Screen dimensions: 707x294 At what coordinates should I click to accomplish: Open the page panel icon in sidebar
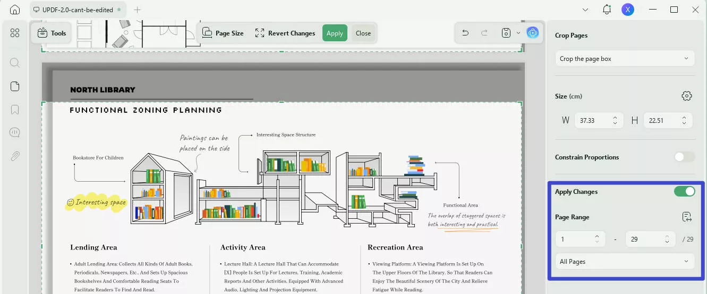[15, 86]
